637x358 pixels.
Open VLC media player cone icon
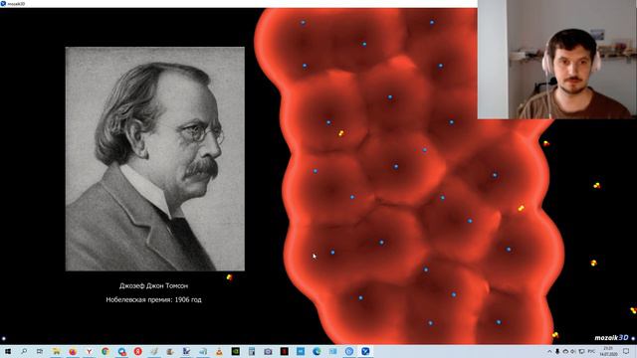[219, 351]
